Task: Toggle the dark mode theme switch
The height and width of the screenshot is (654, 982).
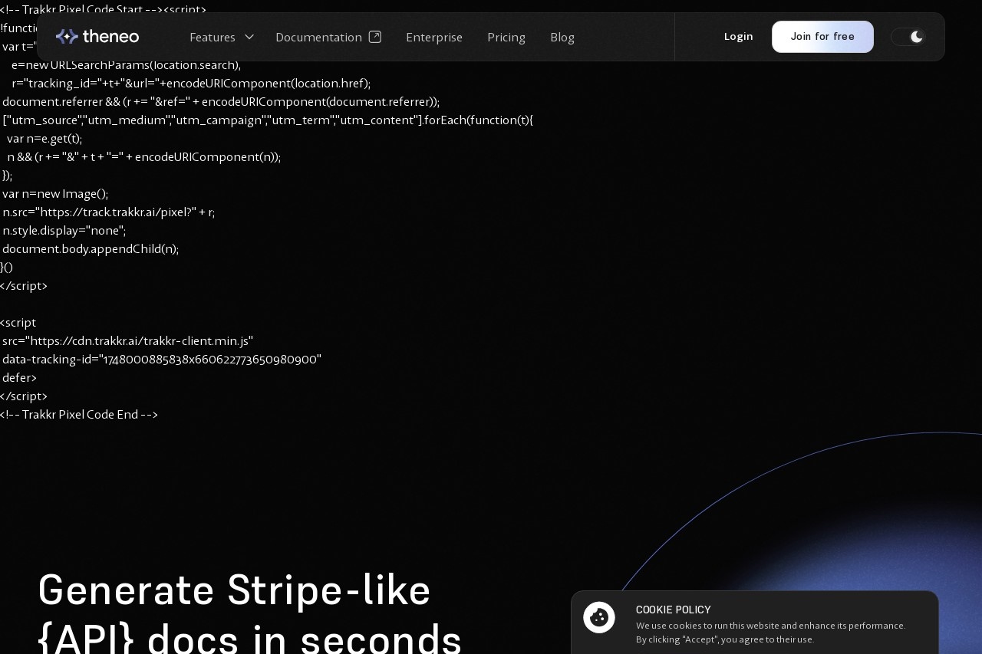Action: (908, 37)
